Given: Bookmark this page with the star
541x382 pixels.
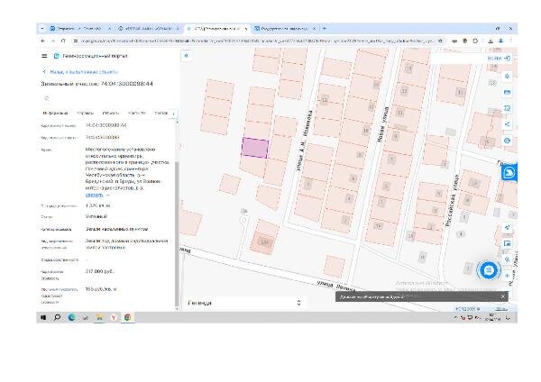Looking at the screenshot, I should 440,41.
